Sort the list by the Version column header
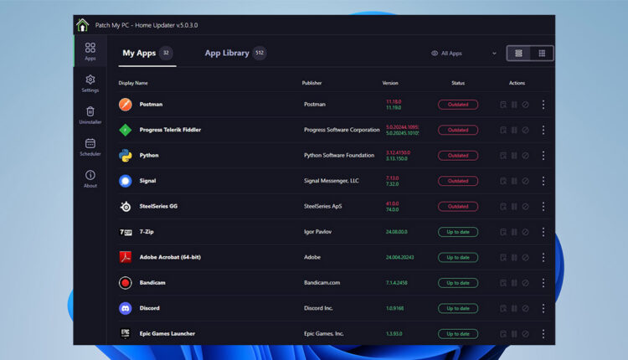The image size is (628, 360). click(390, 83)
